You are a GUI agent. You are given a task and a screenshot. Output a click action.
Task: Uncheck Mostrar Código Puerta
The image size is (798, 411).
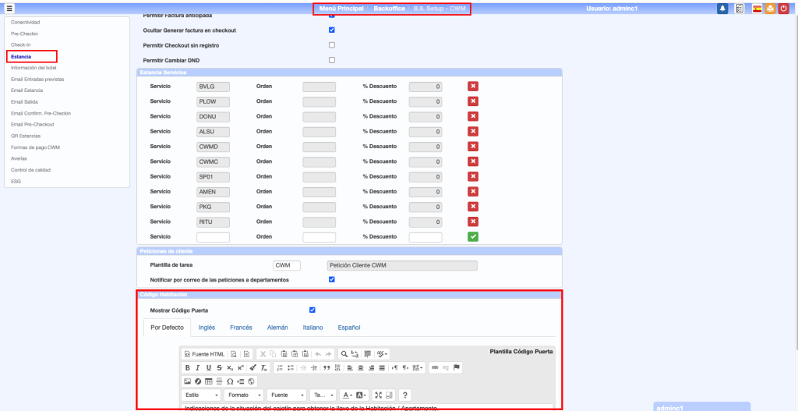pos(312,310)
